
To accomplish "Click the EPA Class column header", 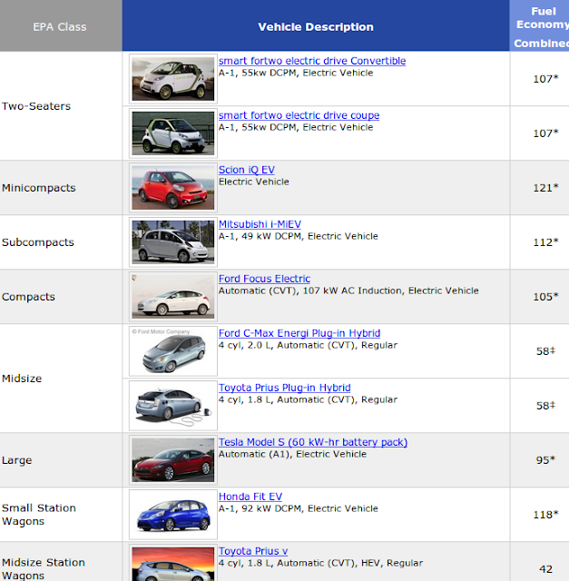I will pyautogui.click(x=61, y=25).
